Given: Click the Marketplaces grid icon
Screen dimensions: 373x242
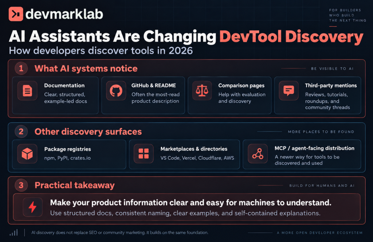Looking at the screenshot, I should pyautogui.click(x=144, y=154).
